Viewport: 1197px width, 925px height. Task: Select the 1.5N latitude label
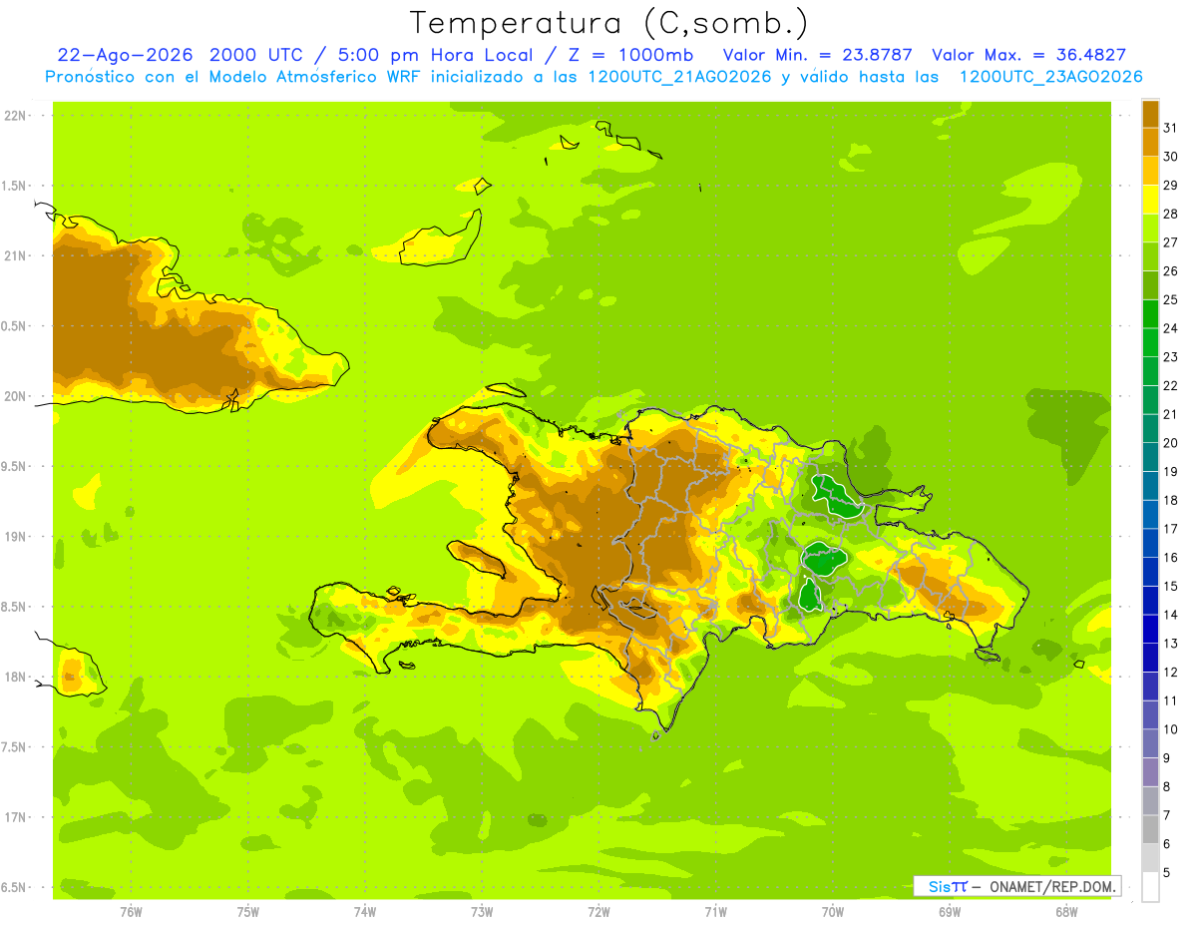pyautogui.click(x=13, y=186)
